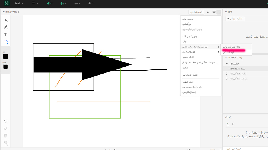
Task: Select the blue arrow shapes tool
Action: click(6, 42)
